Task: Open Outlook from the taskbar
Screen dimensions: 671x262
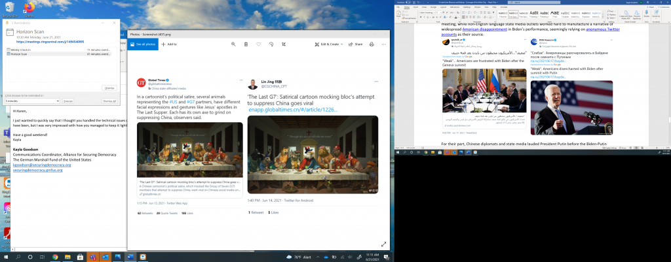Action: pyautogui.click(x=105, y=257)
